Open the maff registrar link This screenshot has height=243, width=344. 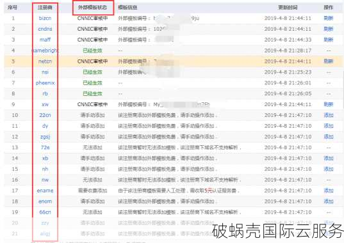point(45,40)
